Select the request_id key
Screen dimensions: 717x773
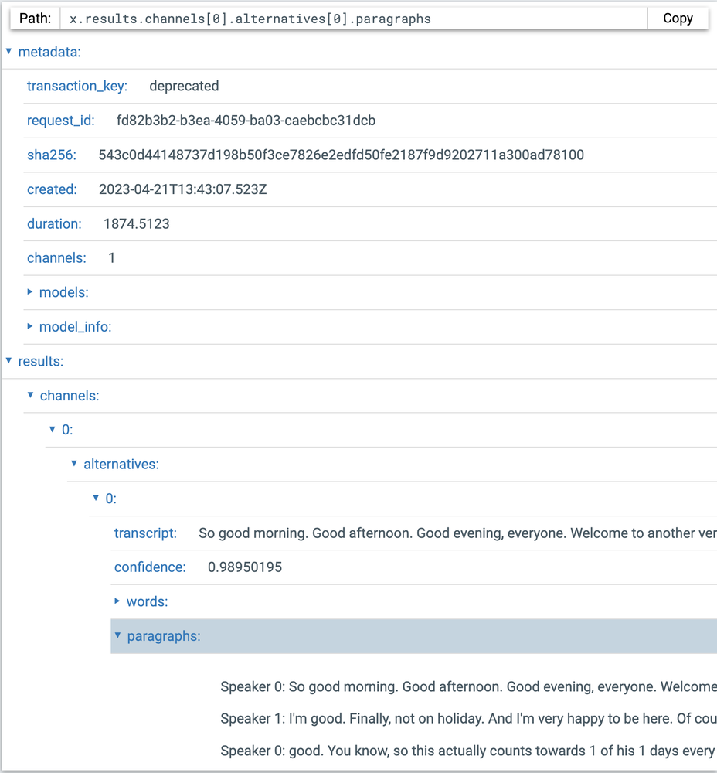(x=61, y=121)
